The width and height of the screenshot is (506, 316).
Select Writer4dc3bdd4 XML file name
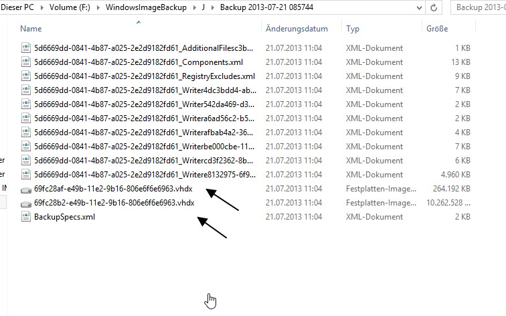[x=145, y=90]
